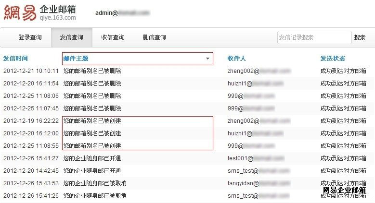Open the 登录查询 tab
Image resolution: width=375 pixels, height=203 pixels.
[30, 37]
